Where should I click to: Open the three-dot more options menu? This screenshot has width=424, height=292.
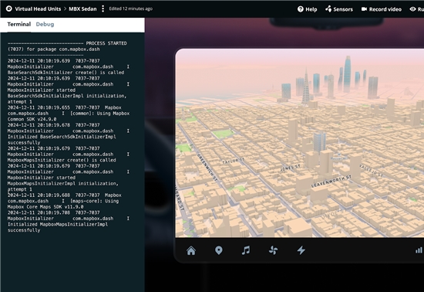[103, 8]
